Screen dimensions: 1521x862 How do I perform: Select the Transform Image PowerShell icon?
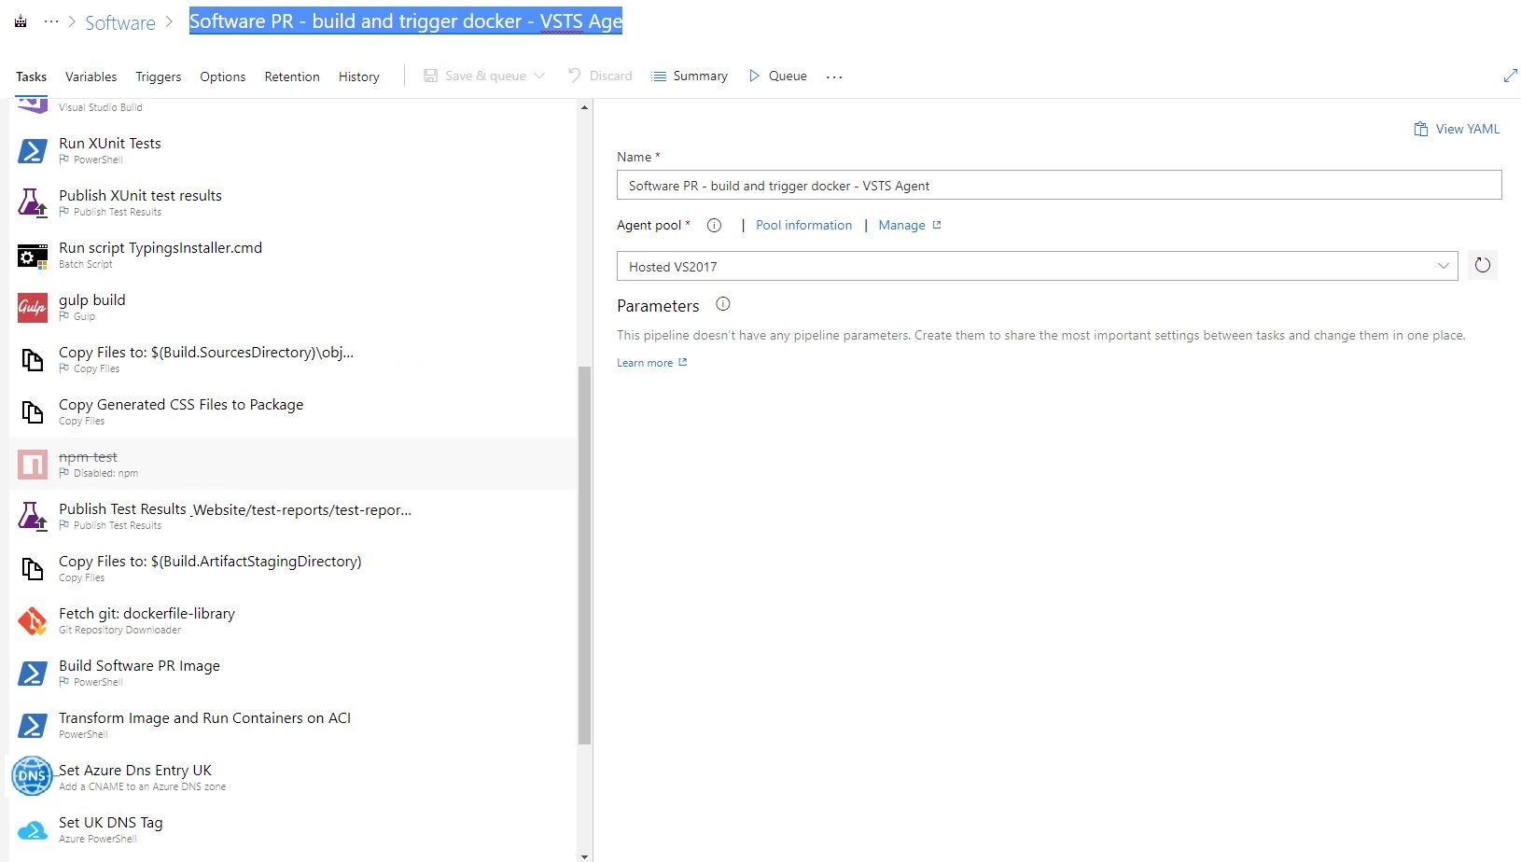pyautogui.click(x=33, y=725)
